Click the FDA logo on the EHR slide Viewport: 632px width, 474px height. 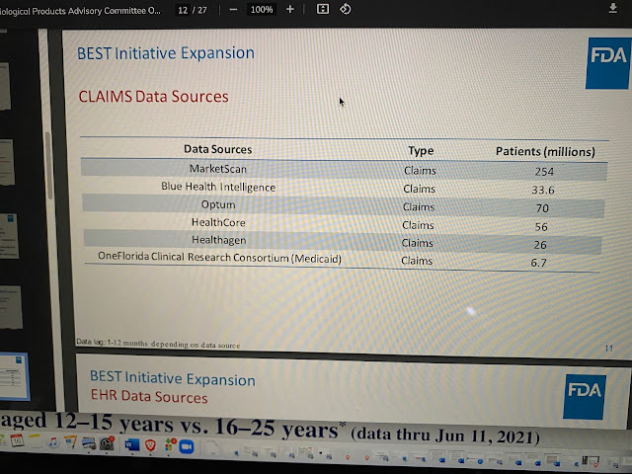(x=585, y=397)
